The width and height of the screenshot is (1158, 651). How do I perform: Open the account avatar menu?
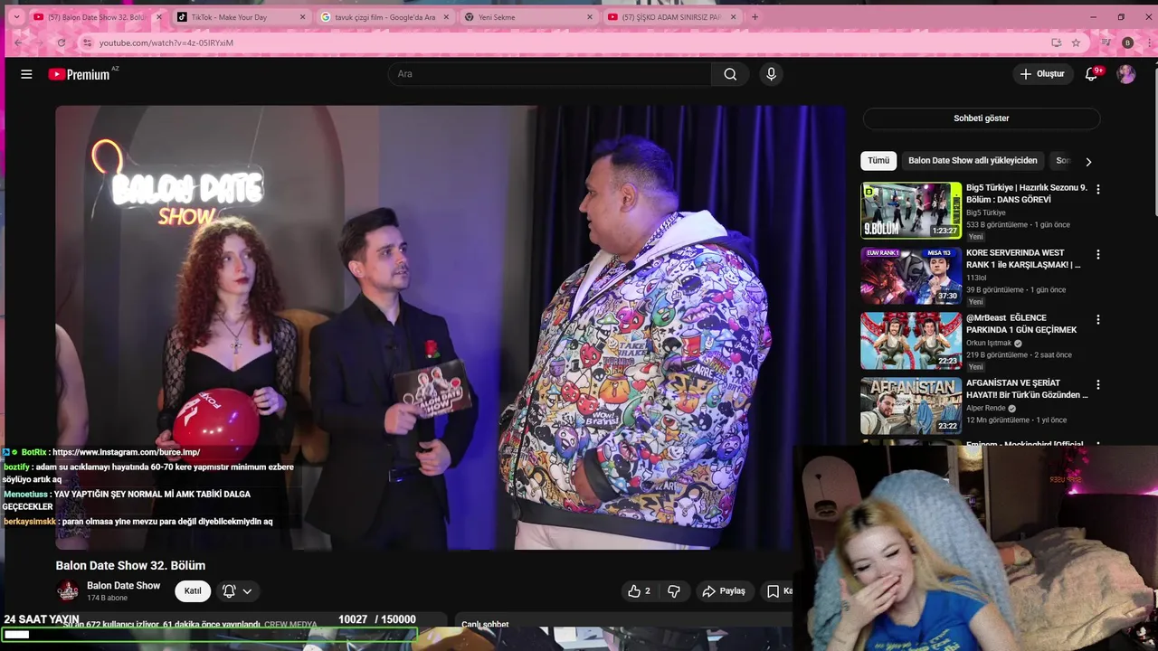click(1126, 74)
